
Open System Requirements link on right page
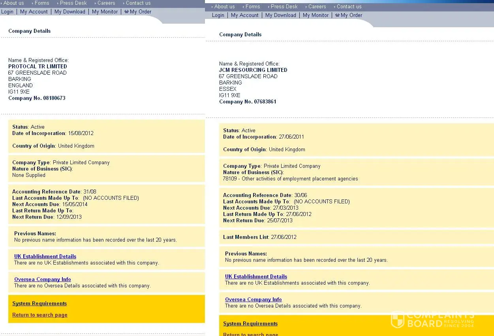[x=250, y=324]
